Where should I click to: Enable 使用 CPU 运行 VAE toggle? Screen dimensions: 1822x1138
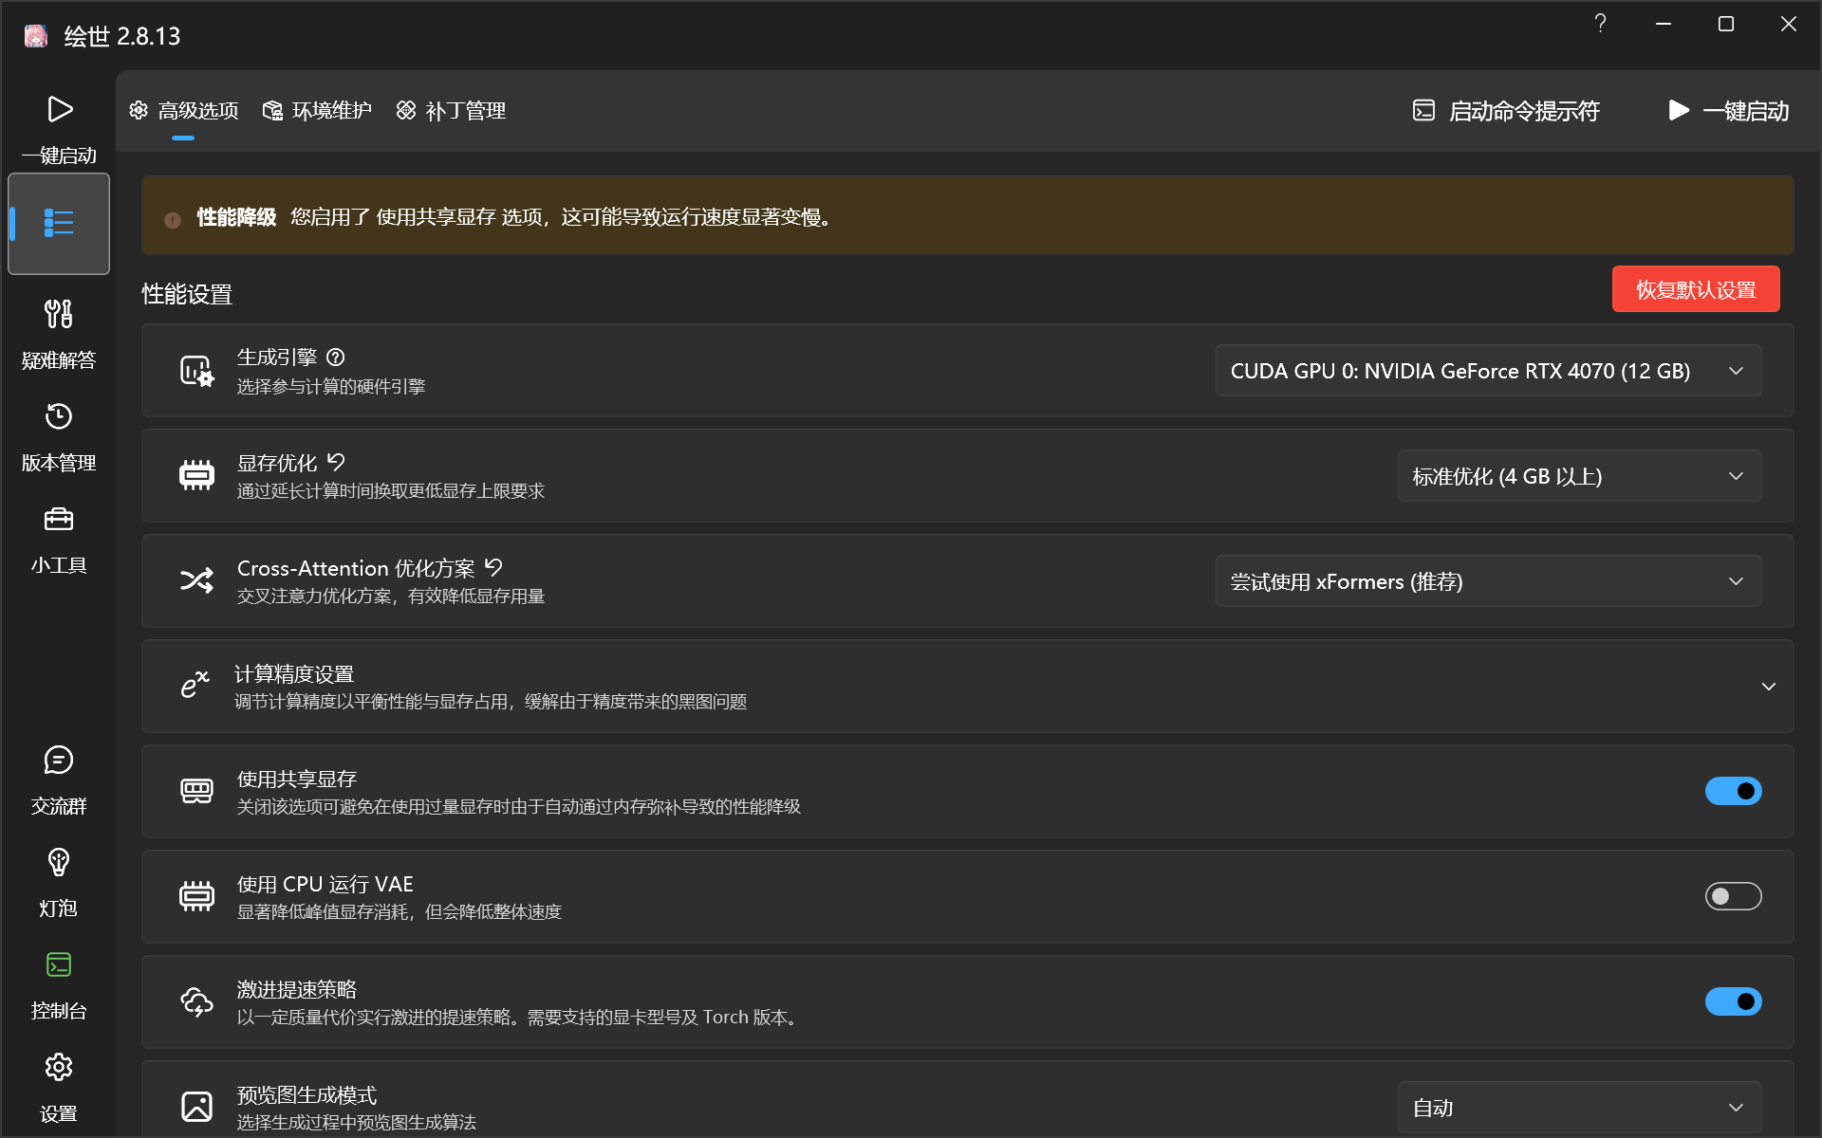pos(1732,896)
